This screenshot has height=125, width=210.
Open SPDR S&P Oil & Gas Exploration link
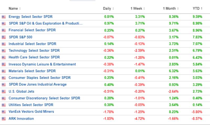46,23
